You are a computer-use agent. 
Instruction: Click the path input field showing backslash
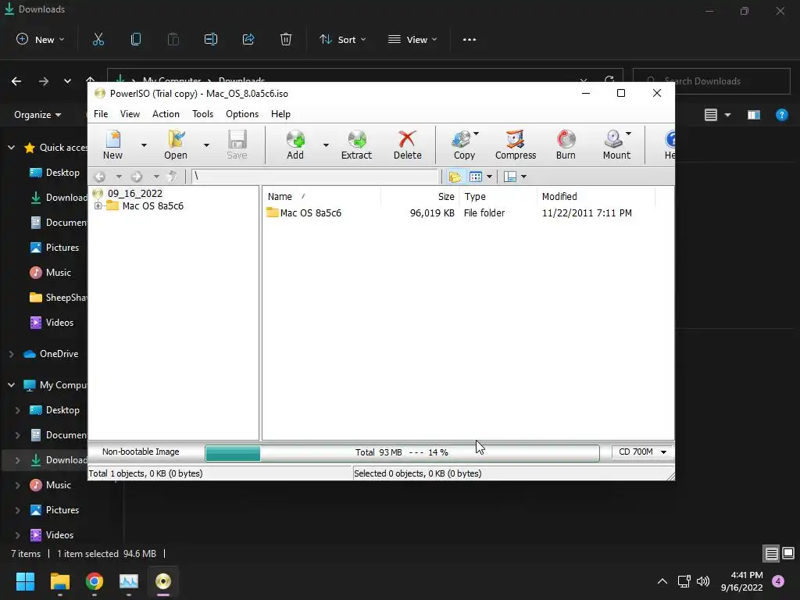tap(315, 177)
